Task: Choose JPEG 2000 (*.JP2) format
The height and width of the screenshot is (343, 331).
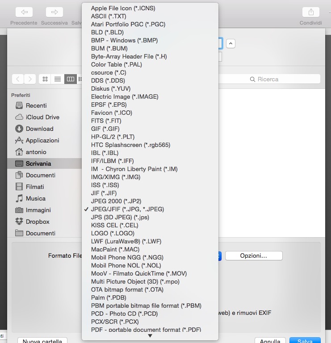Action: tap(150, 201)
